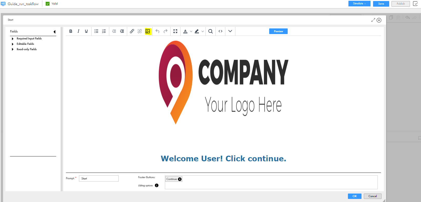Viewport: 421px width, 202px height.
Task: Insert a bulleted list
Action: [x=96, y=31]
